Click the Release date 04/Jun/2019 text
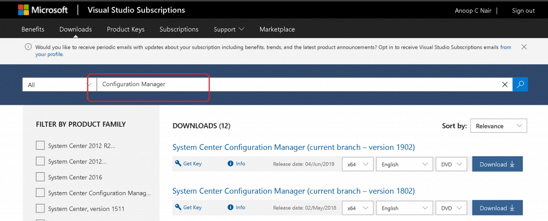The height and width of the screenshot is (221, 548). point(304,164)
